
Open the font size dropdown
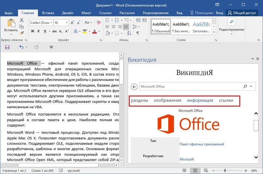point(66,23)
